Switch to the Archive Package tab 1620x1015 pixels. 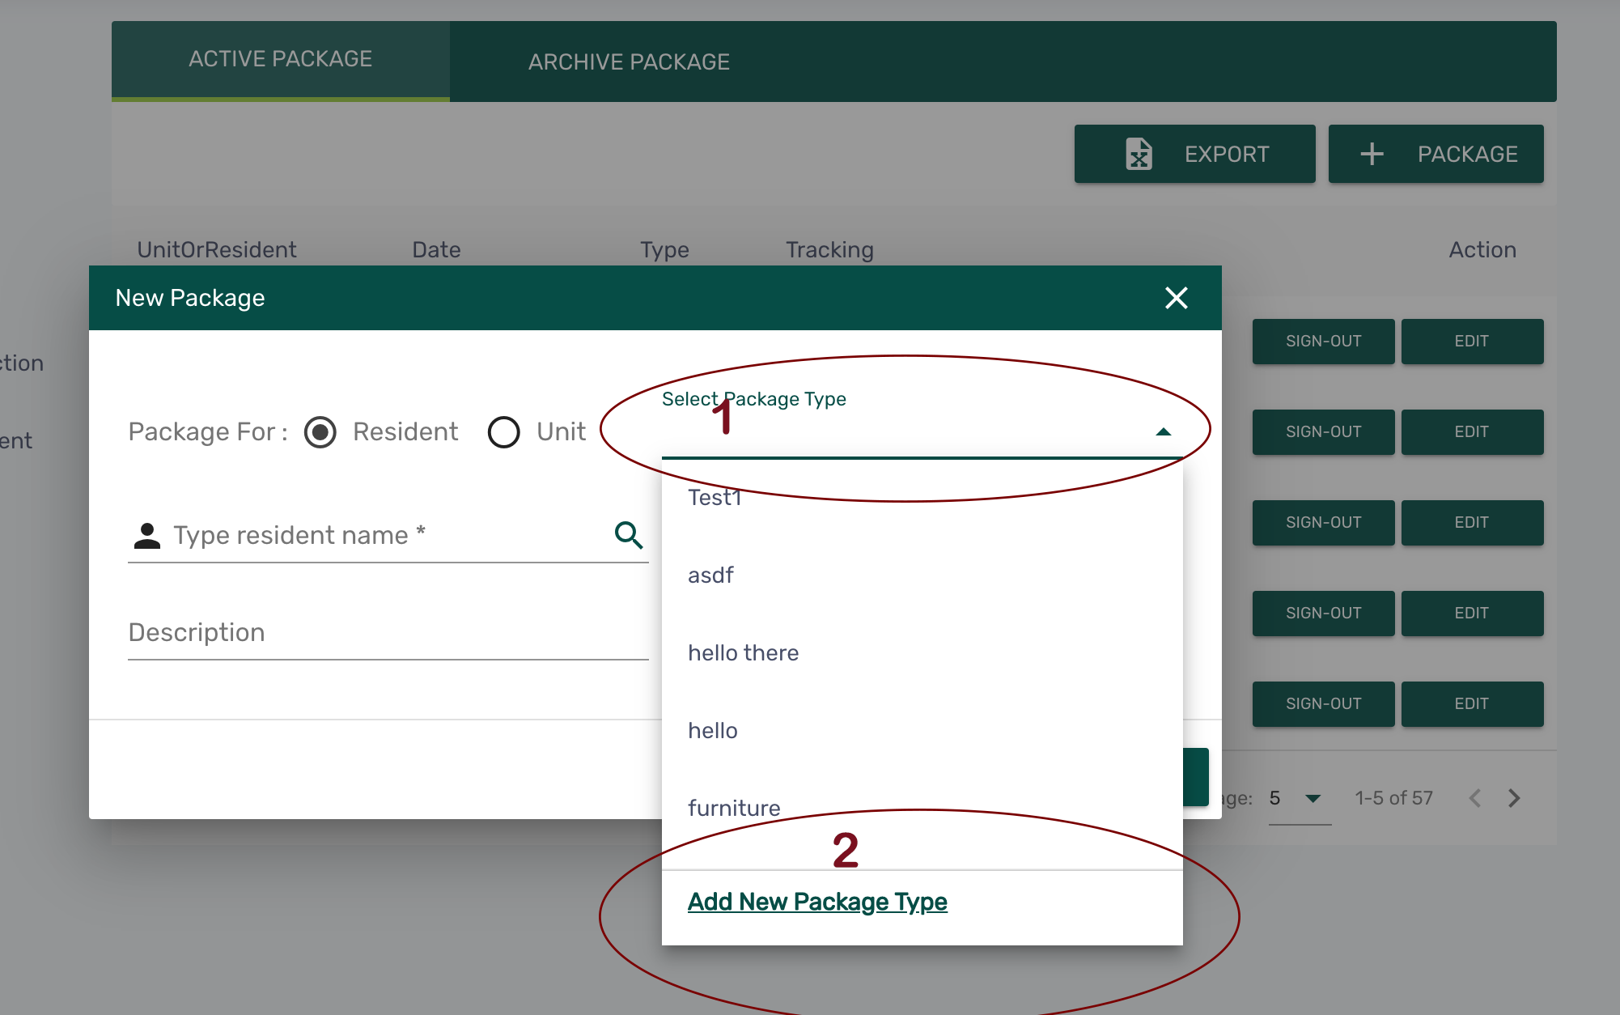629,62
